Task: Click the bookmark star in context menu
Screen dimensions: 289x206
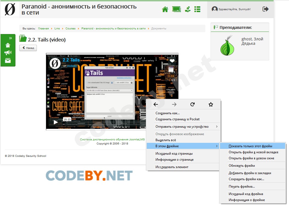Action: pyautogui.click(x=211, y=104)
